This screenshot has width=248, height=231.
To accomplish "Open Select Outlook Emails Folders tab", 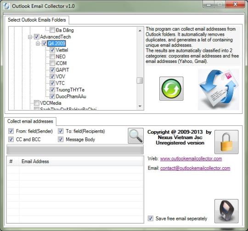I will click(37, 20).
